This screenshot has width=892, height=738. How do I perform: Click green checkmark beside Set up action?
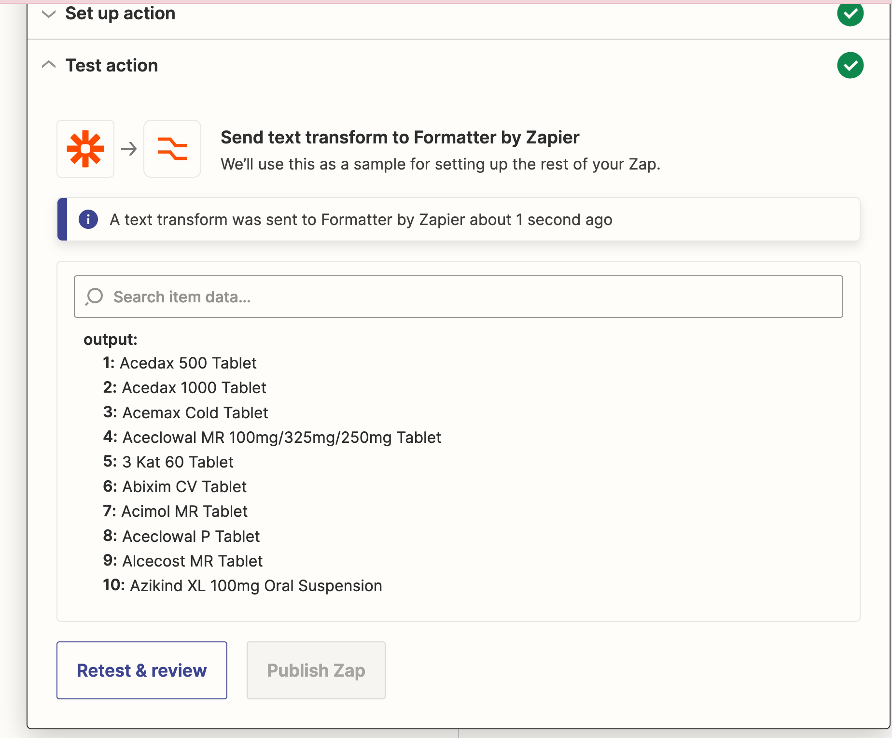[850, 13]
